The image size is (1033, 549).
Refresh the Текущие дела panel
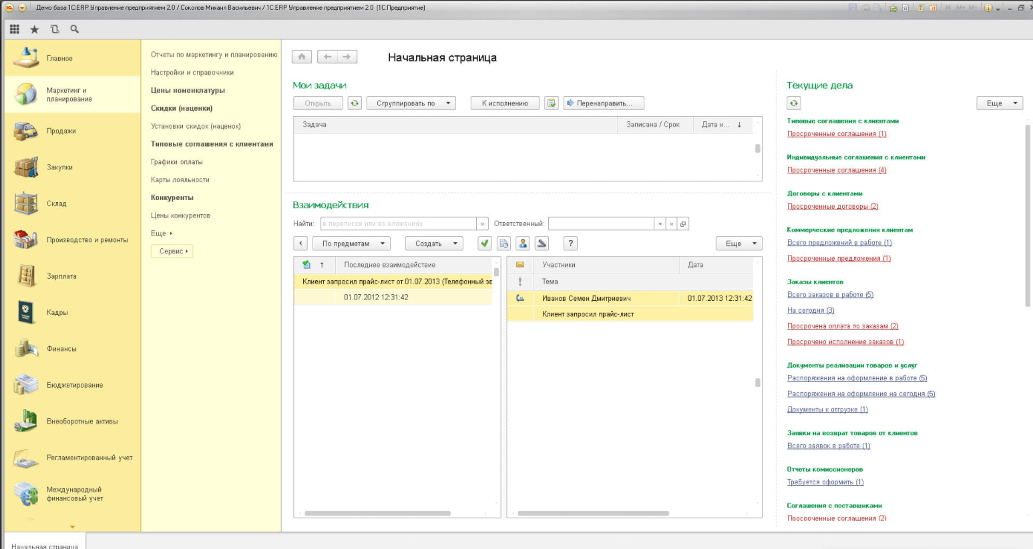pos(793,103)
